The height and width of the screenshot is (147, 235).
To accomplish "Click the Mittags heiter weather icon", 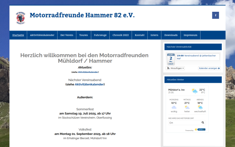I will pyautogui.click(x=187, y=107).
